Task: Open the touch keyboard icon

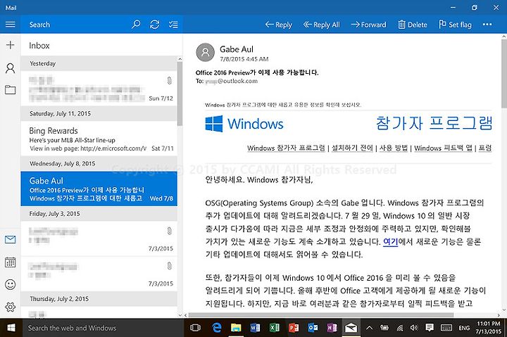Action: tap(446, 328)
